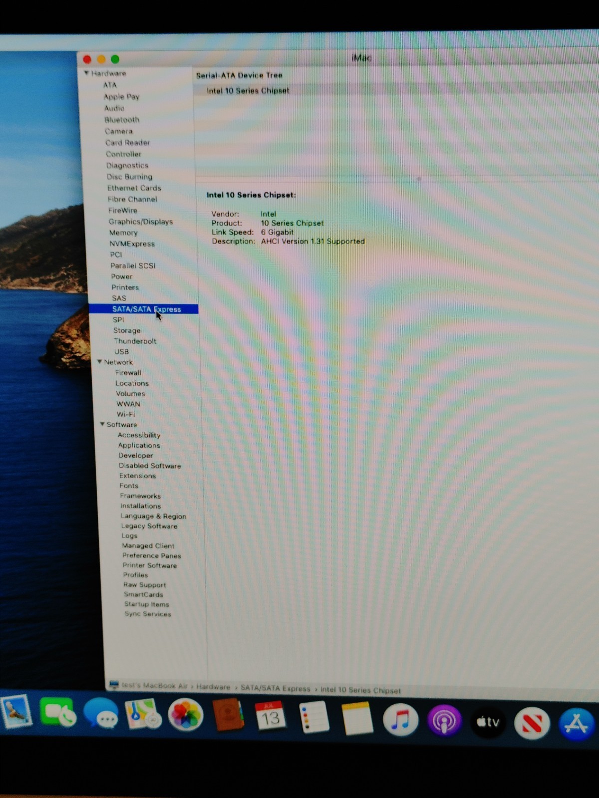599x798 pixels.
Task: Open Calendar showing 13 in Dock
Action: tap(270, 716)
